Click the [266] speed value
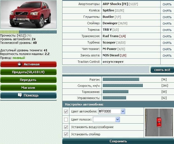Image resolution: width=174 pixels, height=144 pixels. [x=165, y=85]
